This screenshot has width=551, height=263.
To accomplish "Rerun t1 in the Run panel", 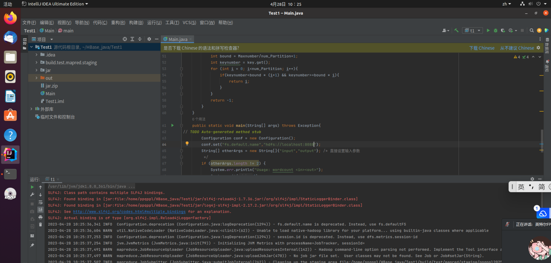I will [x=32, y=187].
